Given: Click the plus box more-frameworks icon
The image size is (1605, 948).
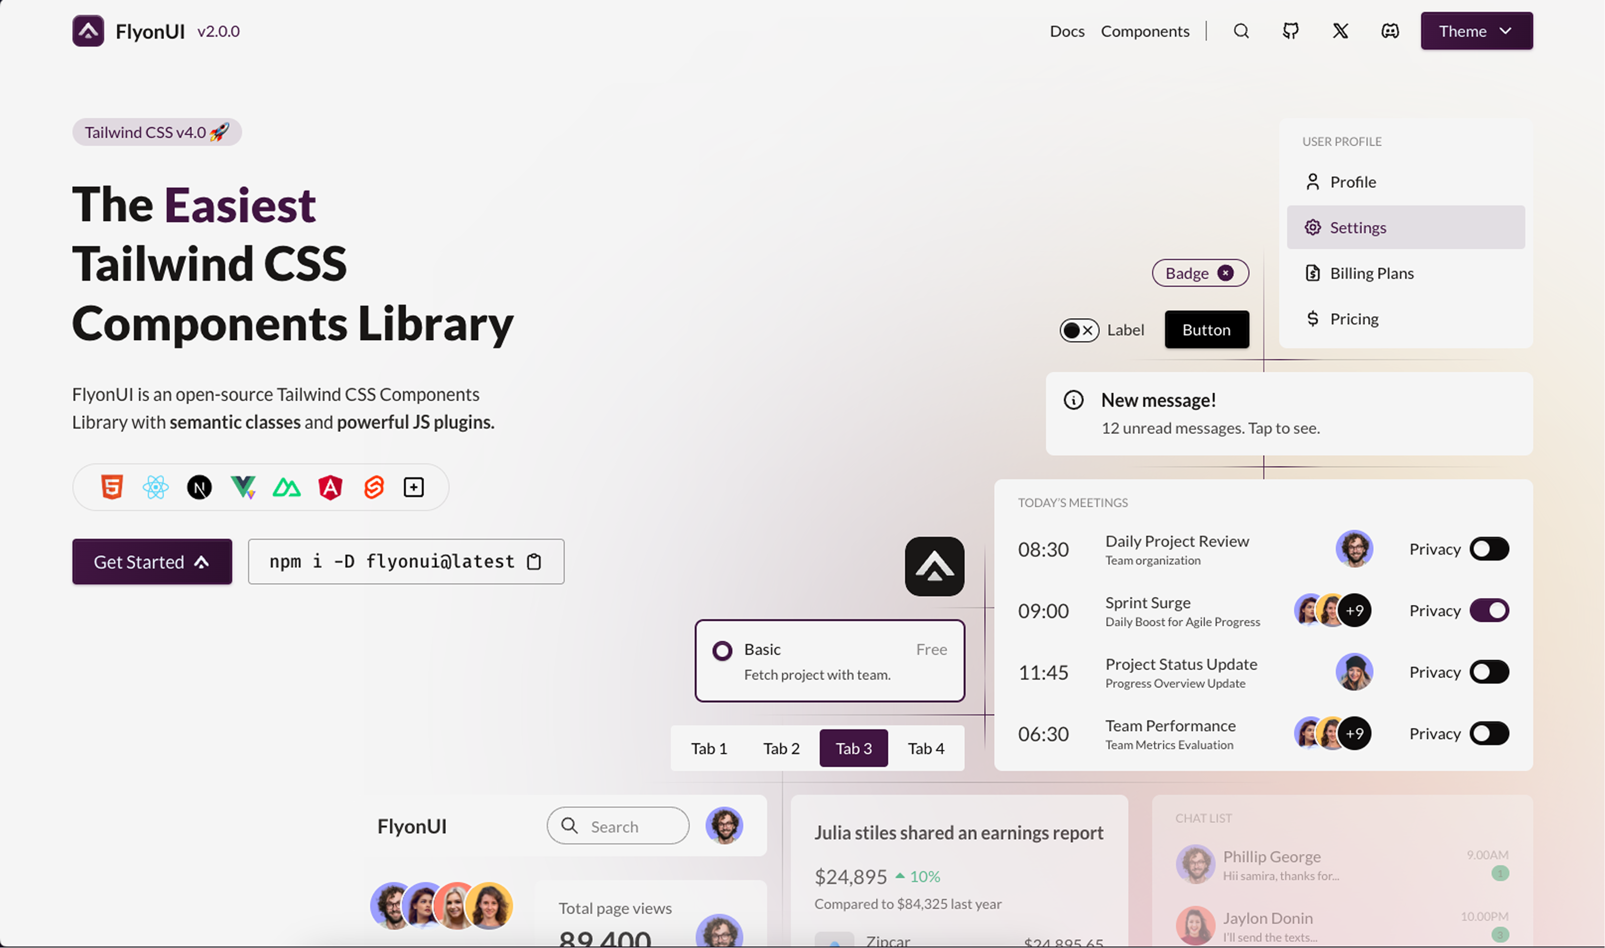Looking at the screenshot, I should click(x=414, y=487).
